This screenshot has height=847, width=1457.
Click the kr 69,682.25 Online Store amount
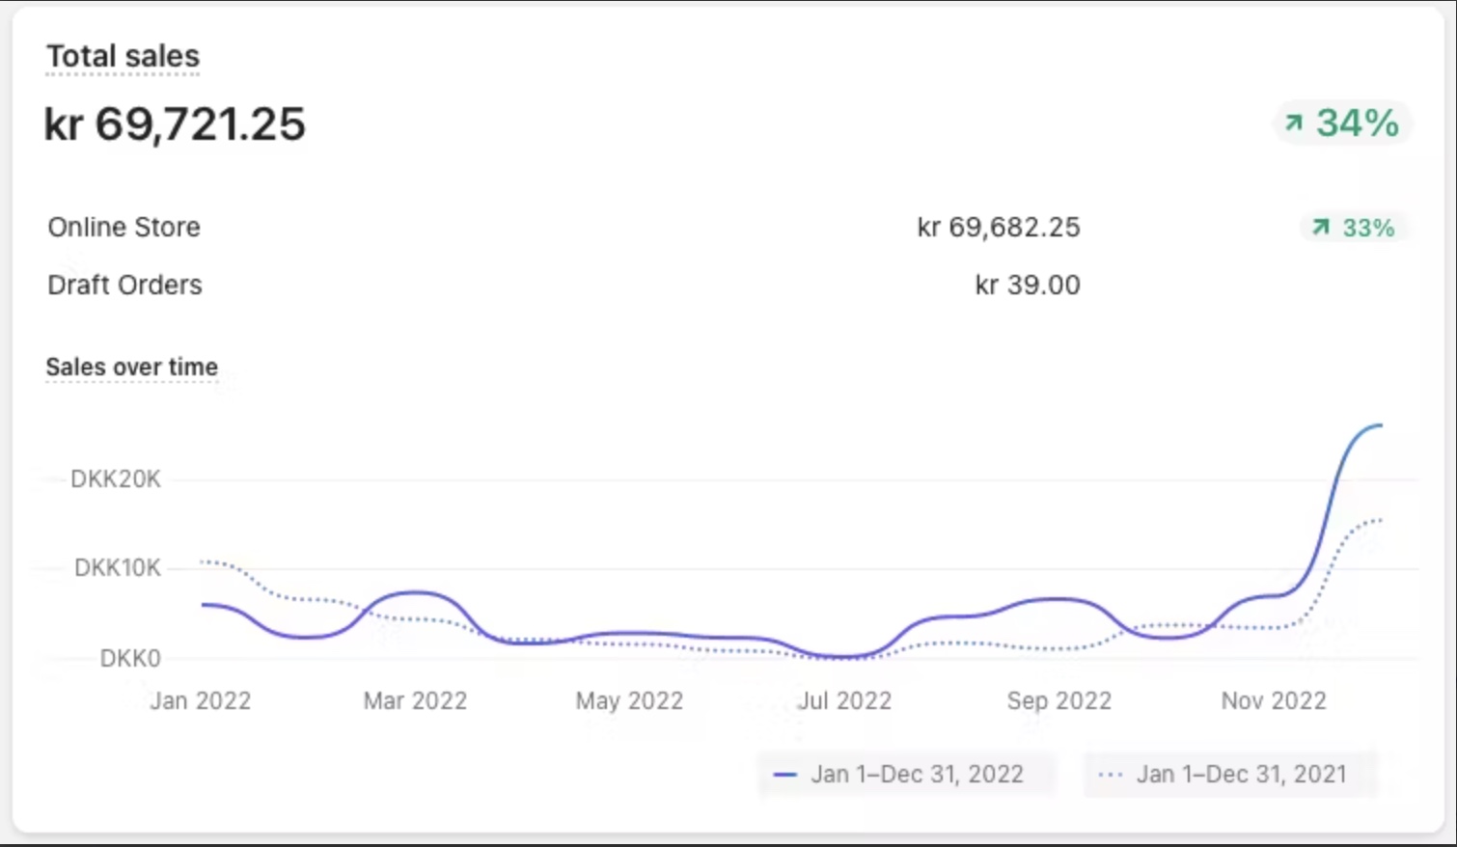point(998,228)
